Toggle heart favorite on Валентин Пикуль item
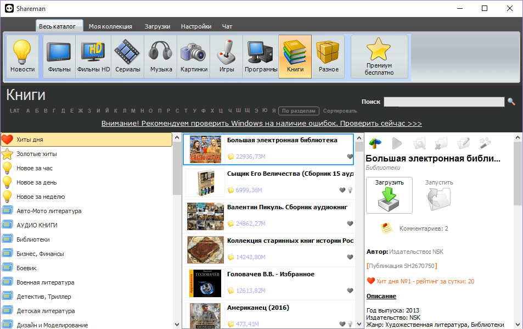523x329 pixels. coord(350,223)
